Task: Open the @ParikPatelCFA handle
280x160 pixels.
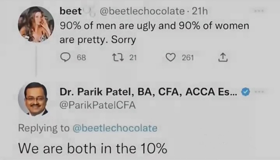Action: tap(97, 105)
